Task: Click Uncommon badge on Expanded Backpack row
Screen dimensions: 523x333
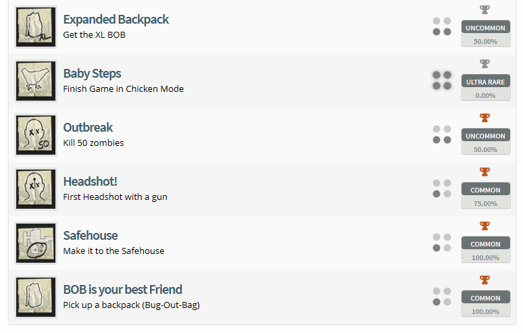Action: click(485, 28)
